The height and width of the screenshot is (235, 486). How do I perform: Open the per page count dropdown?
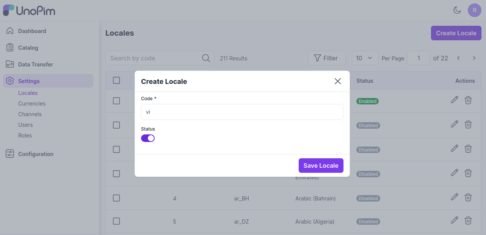pyautogui.click(x=365, y=58)
